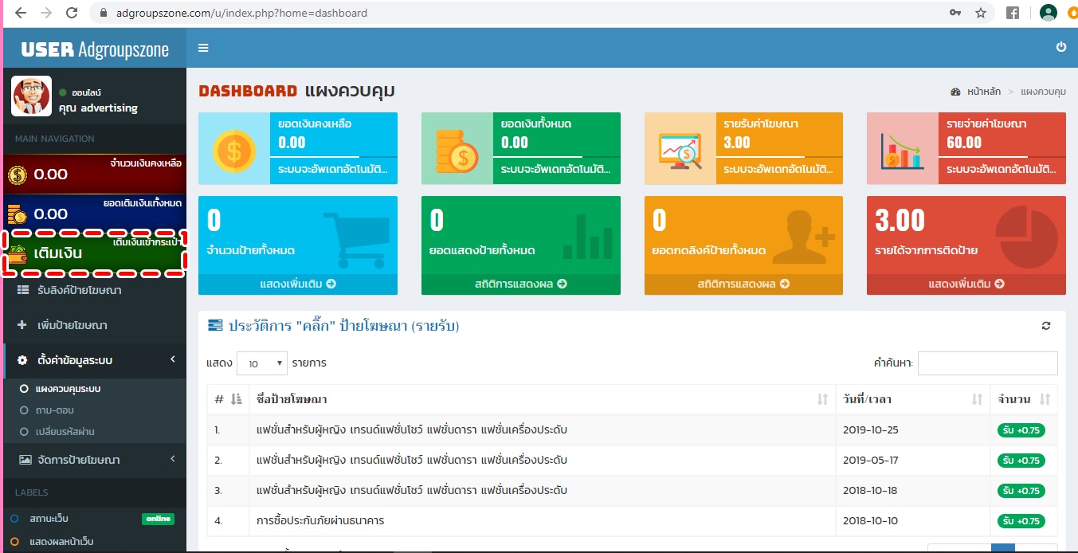Refresh the ad click history panel
This screenshot has height=553, width=1078.
coord(1045,326)
